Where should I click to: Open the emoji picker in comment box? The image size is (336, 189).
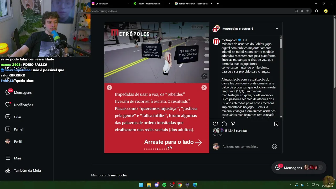click(275, 146)
